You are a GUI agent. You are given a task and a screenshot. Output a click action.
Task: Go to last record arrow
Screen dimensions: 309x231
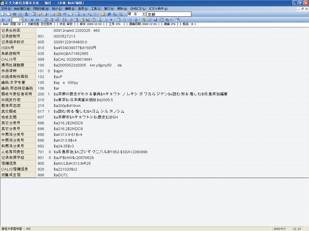(32, 20)
